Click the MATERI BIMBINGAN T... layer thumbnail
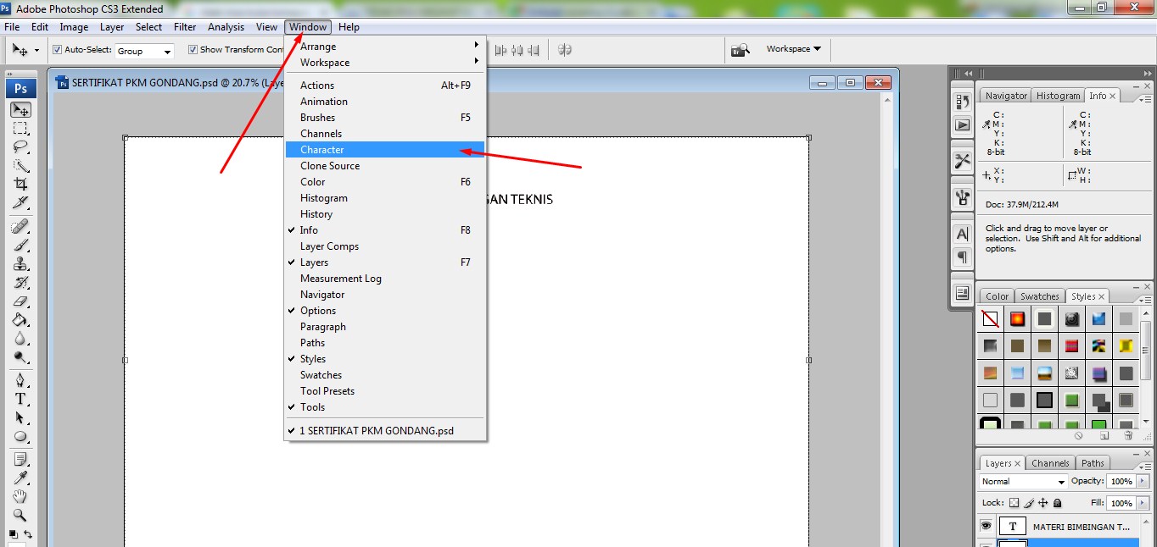 coord(1013,526)
